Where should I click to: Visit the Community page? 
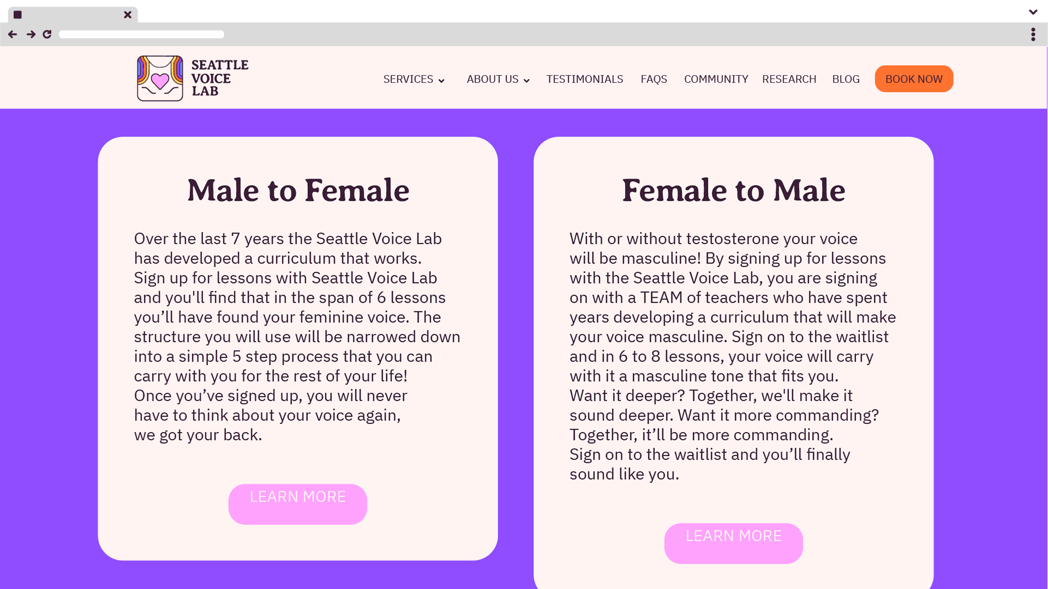(x=716, y=79)
